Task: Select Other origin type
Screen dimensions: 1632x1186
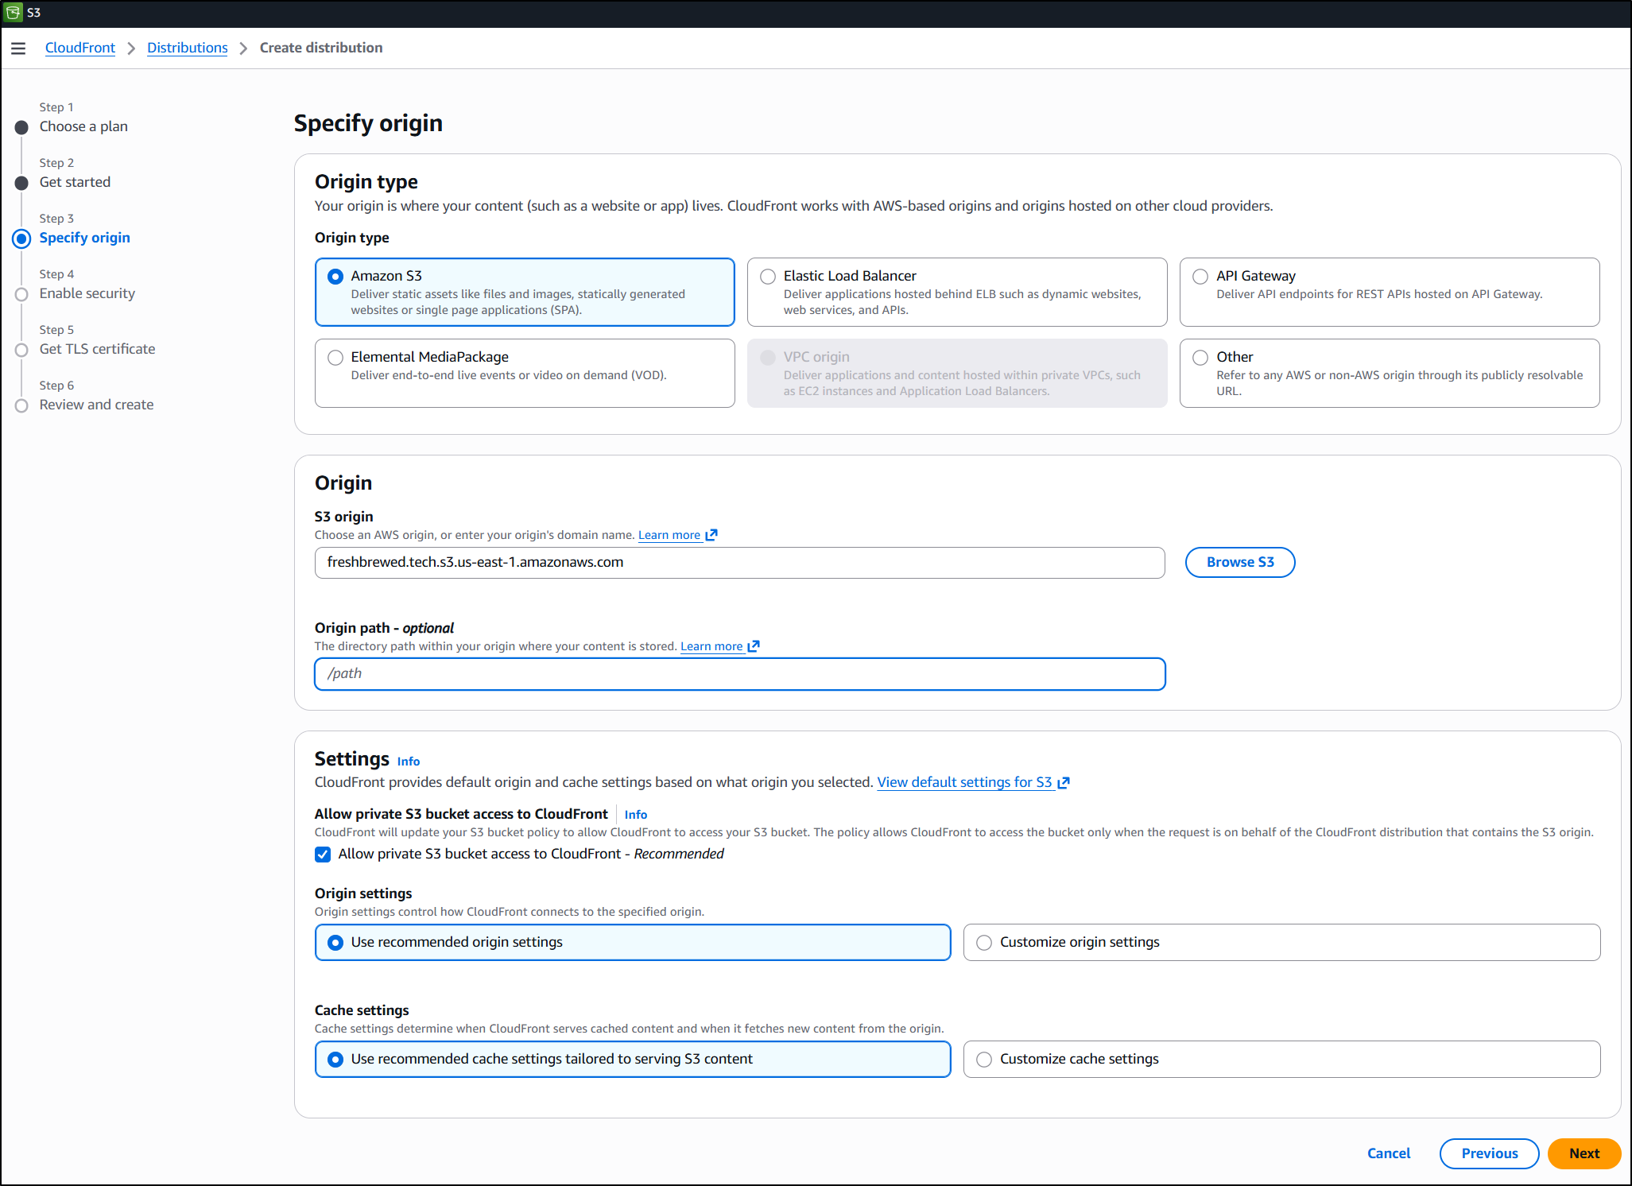Action: 1390,373
